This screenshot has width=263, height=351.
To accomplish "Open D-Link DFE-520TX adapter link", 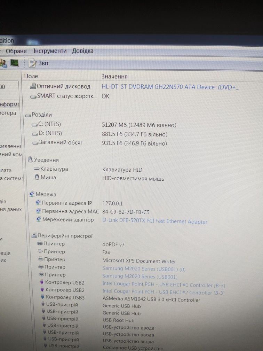I will click(155, 221).
